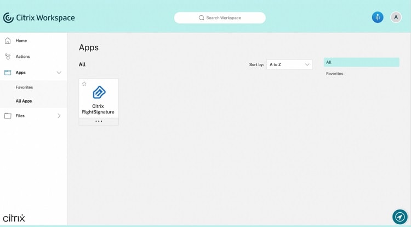411x227 pixels.
Task: Toggle the favorite star on Citrix RightSignature
Action: [x=84, y=83]
